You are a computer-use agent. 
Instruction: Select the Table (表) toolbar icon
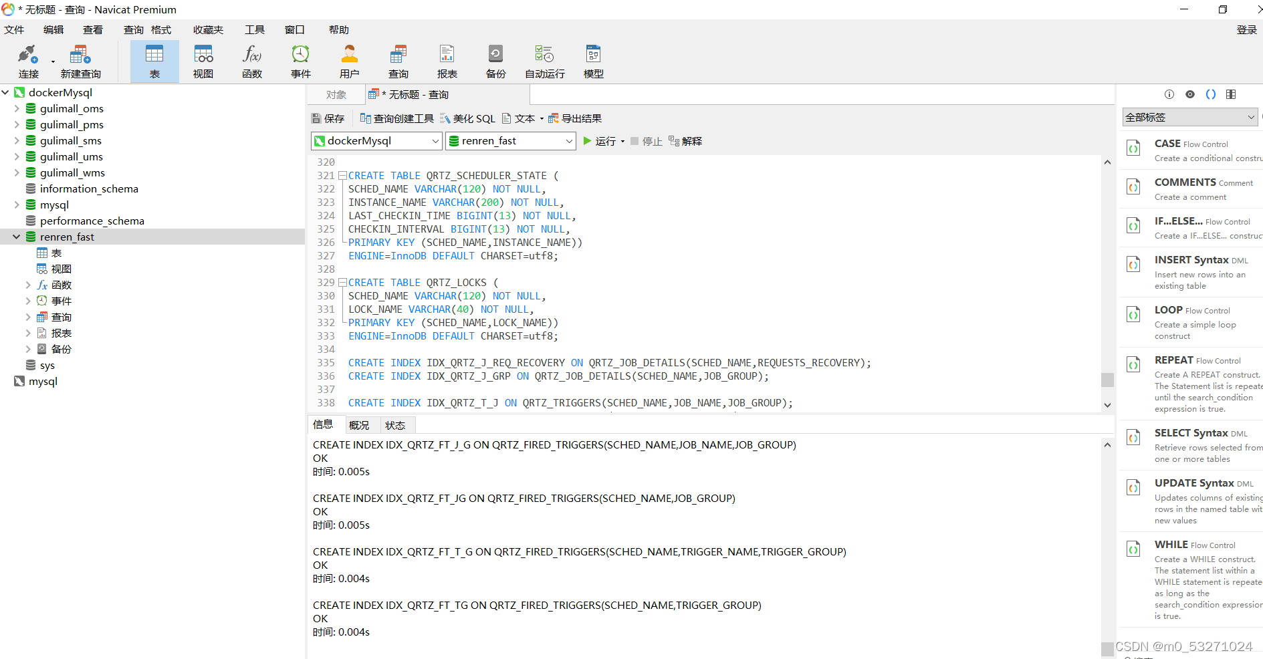[154, 61]
